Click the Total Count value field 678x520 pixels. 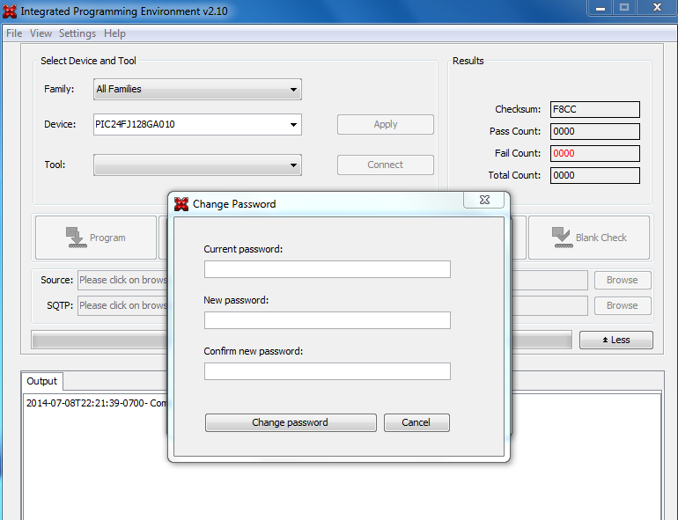pos(595,175)
